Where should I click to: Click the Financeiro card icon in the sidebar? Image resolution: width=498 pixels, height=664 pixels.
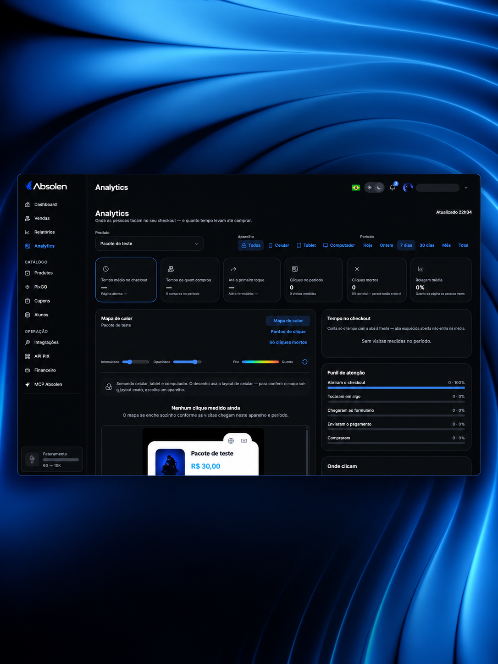(28, 370)
